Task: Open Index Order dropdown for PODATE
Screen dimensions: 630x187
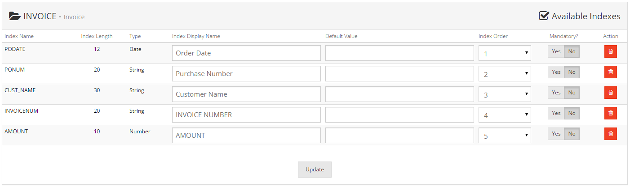Action: click(505, 53)
